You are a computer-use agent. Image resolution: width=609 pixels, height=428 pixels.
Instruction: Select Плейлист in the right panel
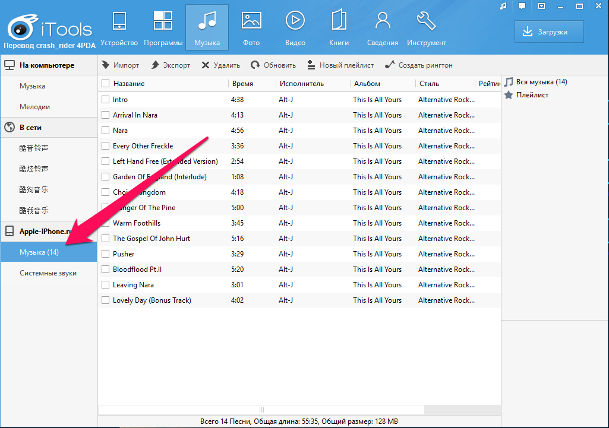click(x=532, y=95)
